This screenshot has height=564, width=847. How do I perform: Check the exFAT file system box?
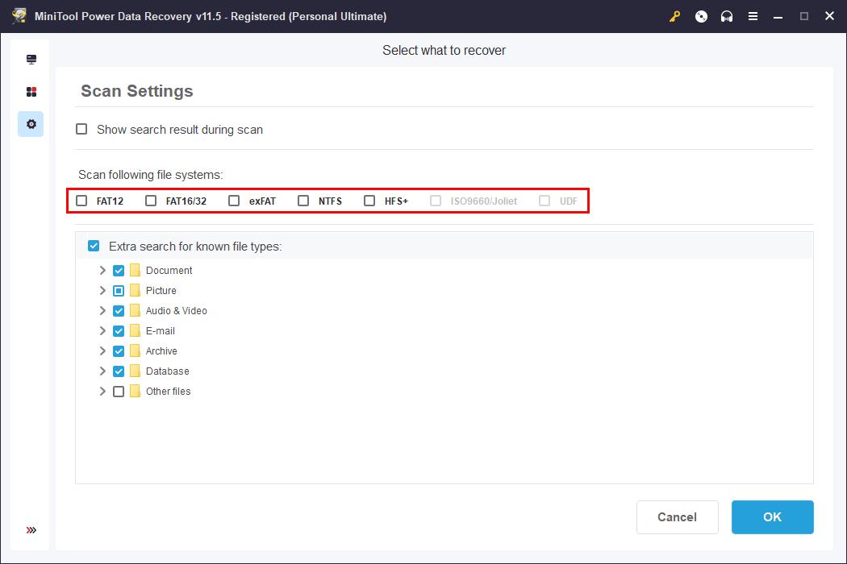coord(234,201)
